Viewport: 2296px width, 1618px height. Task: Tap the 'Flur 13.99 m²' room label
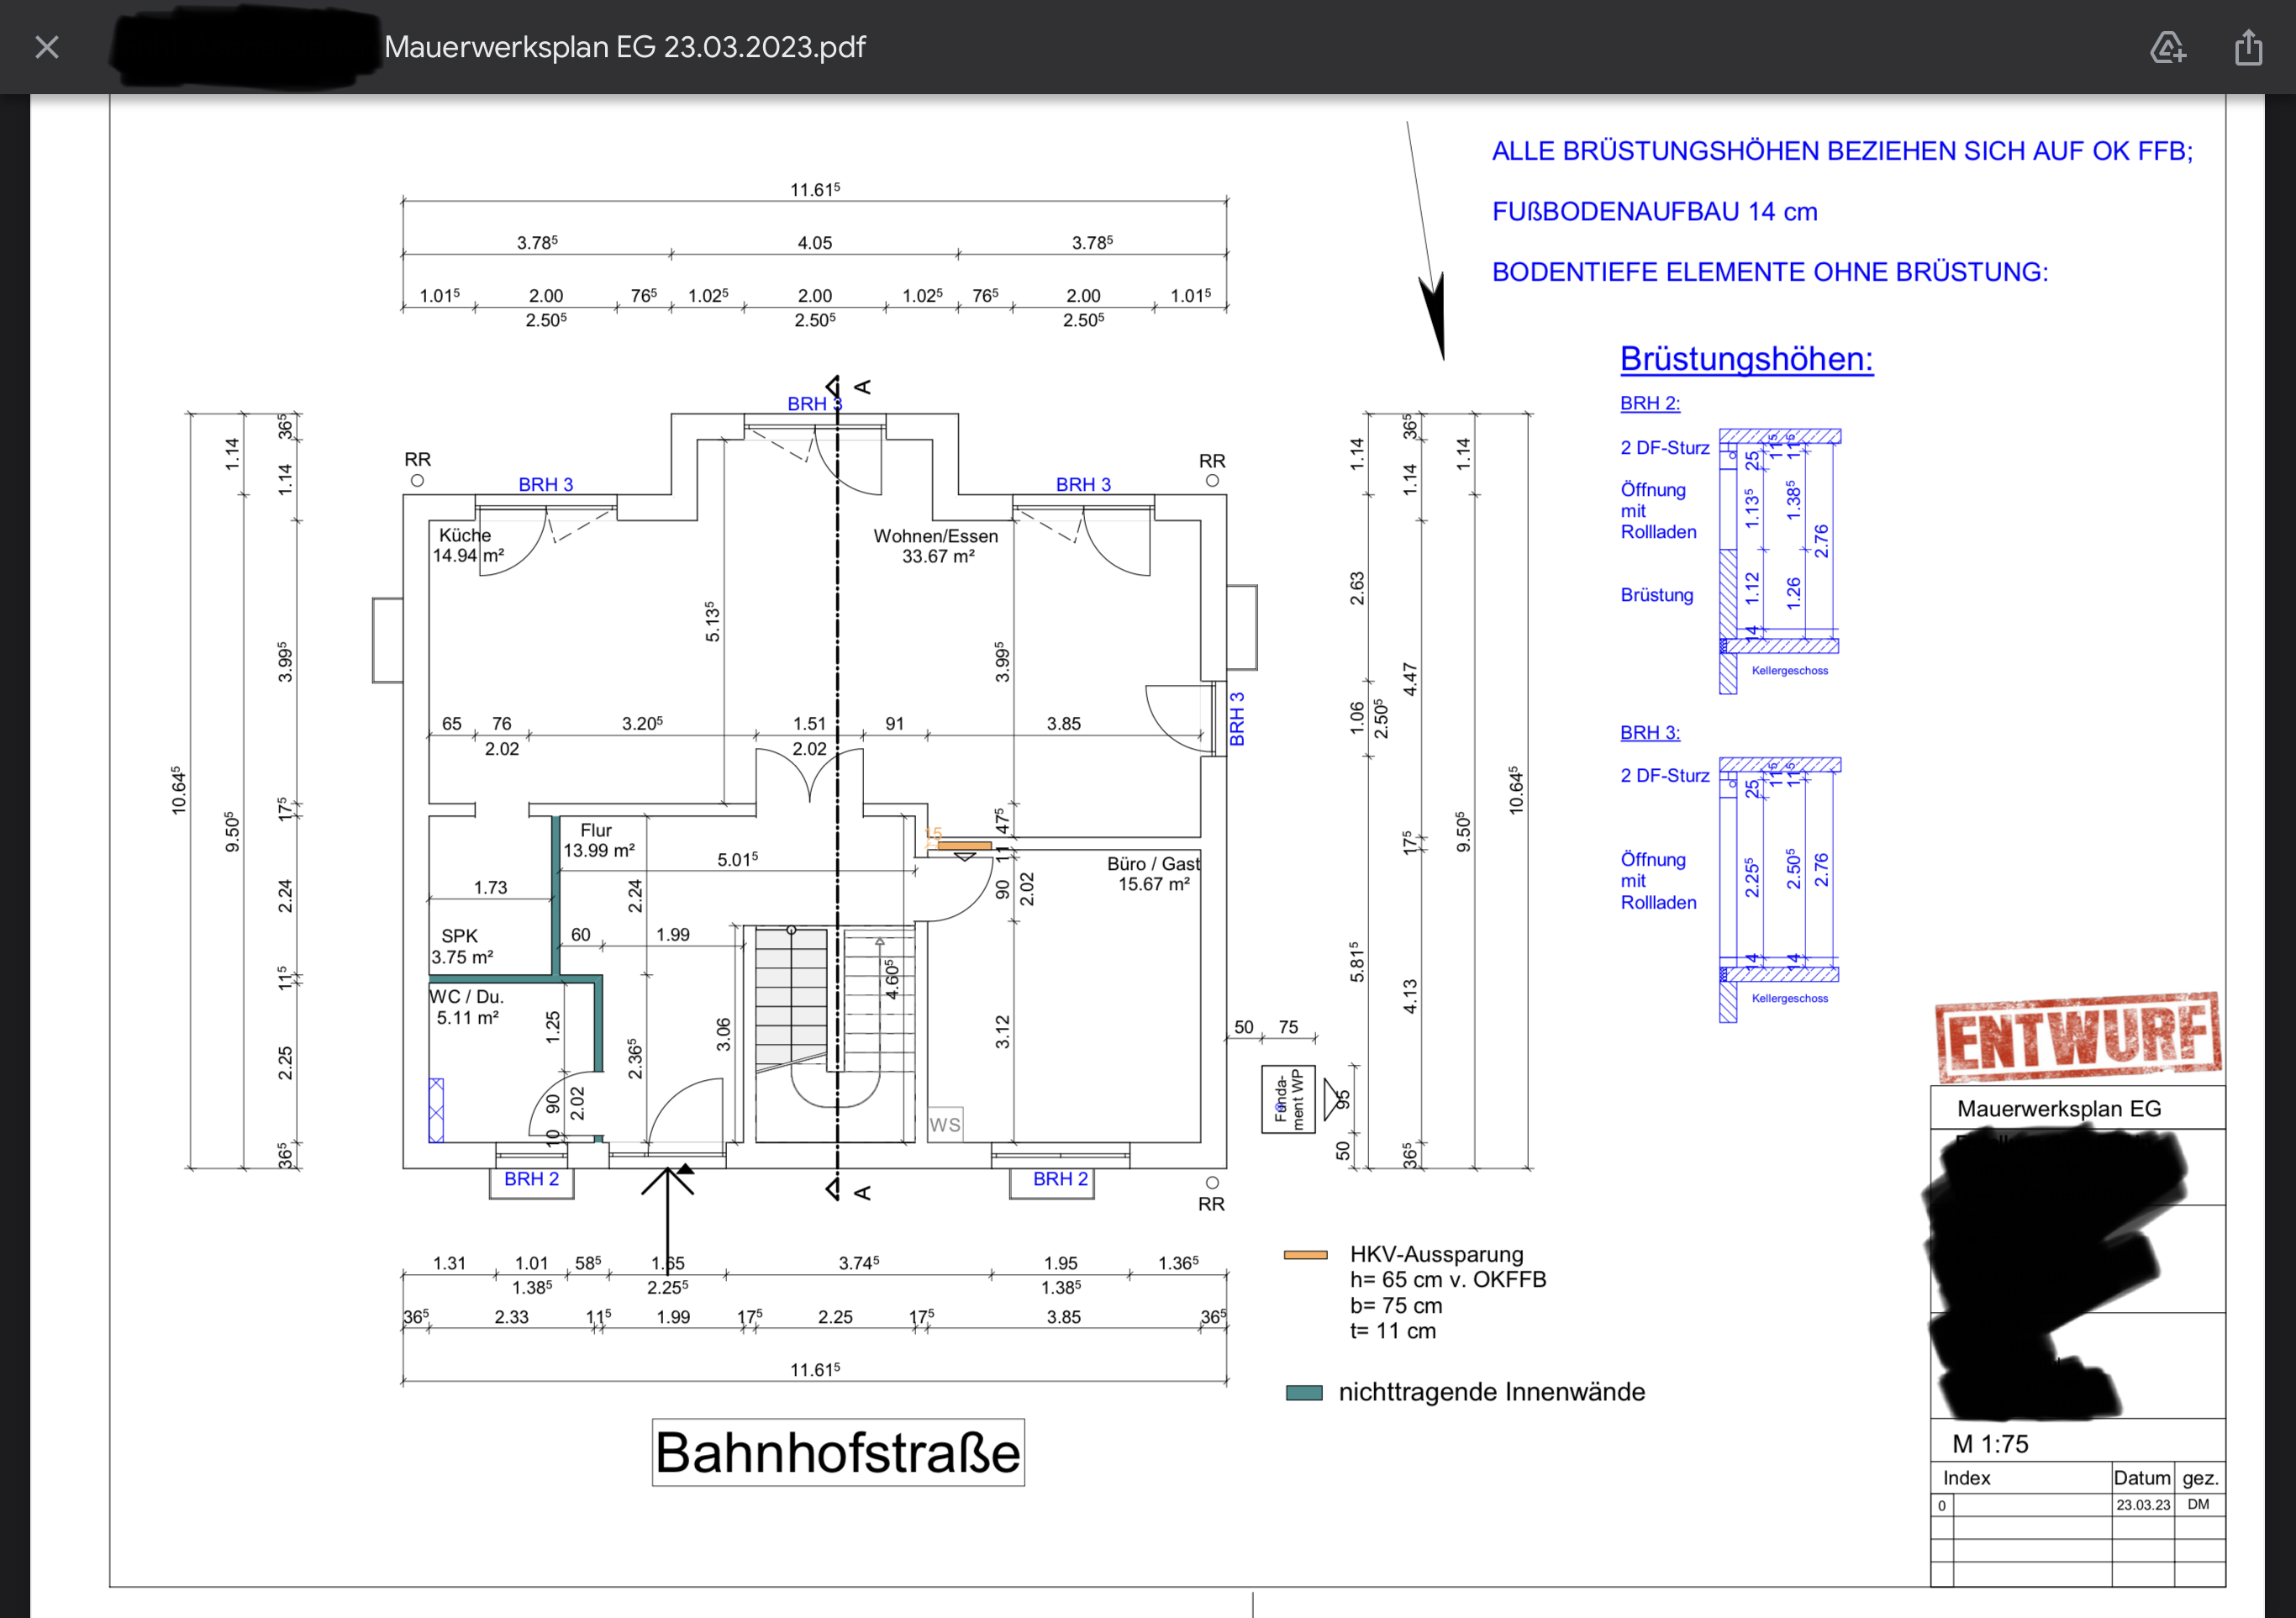598,840
